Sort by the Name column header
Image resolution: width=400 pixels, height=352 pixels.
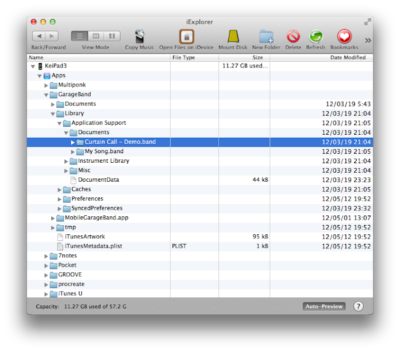98,58
